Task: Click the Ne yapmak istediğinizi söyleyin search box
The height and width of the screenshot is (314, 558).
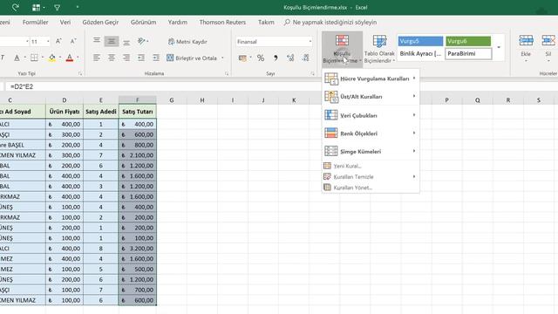Action: 330,22
